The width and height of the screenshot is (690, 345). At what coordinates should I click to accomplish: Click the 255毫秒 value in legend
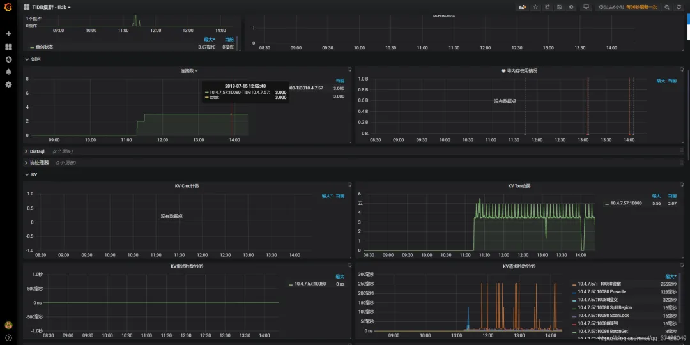668,284
